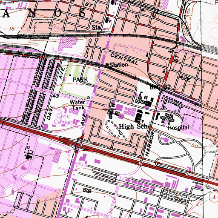This screenshot has height=218, width=218.
Task: Select the elevation number 43
Action: tap(56, 96)
